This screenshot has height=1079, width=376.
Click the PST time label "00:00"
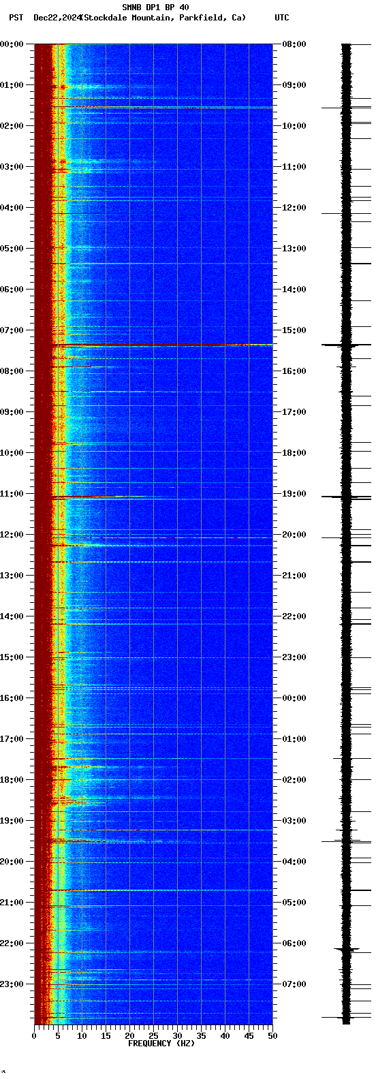(x=12, y=44)
